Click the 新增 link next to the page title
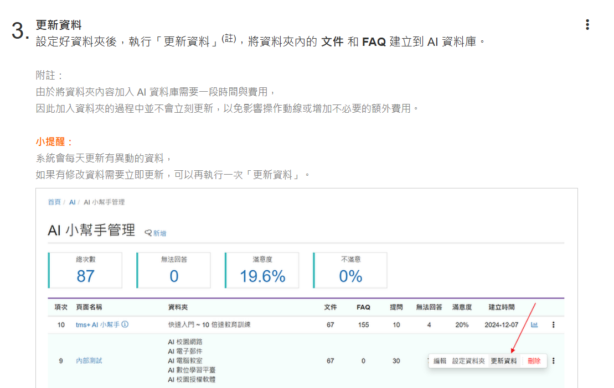 (x=156, y=233)
